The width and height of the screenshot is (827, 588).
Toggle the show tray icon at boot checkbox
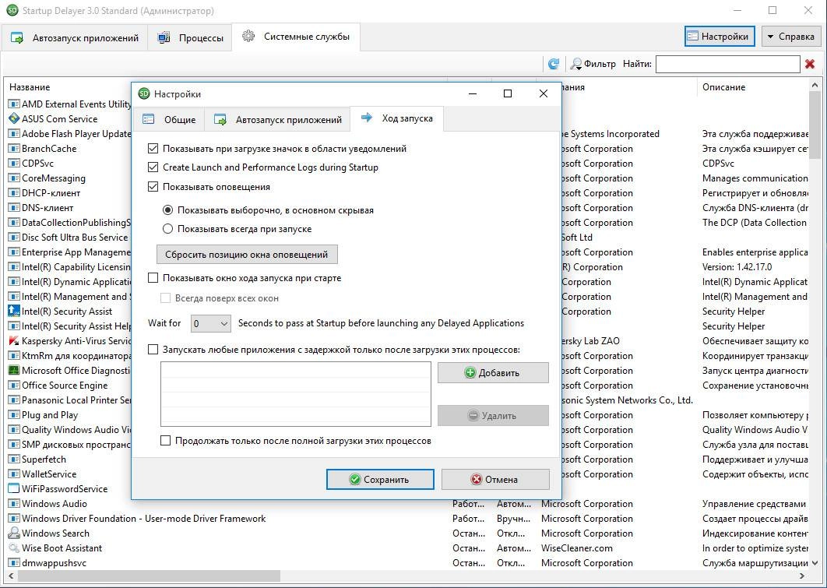point(153,148)
